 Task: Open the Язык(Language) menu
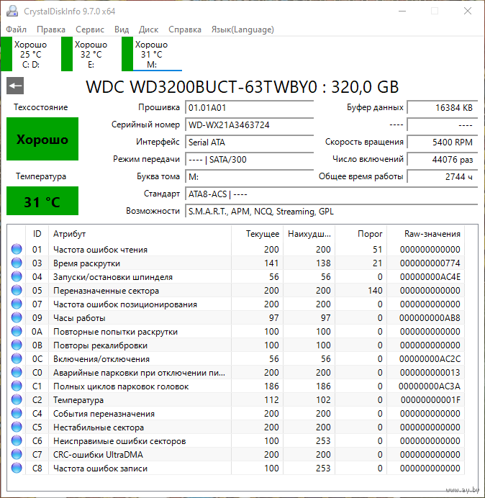click(242, 30)
